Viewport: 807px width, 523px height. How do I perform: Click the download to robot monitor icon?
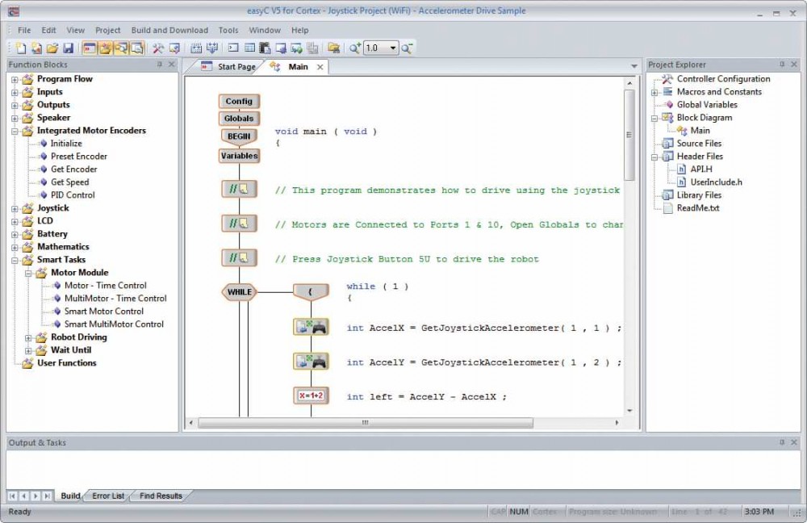(x=281, y=48)
